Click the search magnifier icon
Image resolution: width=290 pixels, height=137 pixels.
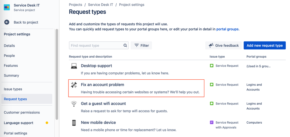pyautogui.click(x=125, y=45)
